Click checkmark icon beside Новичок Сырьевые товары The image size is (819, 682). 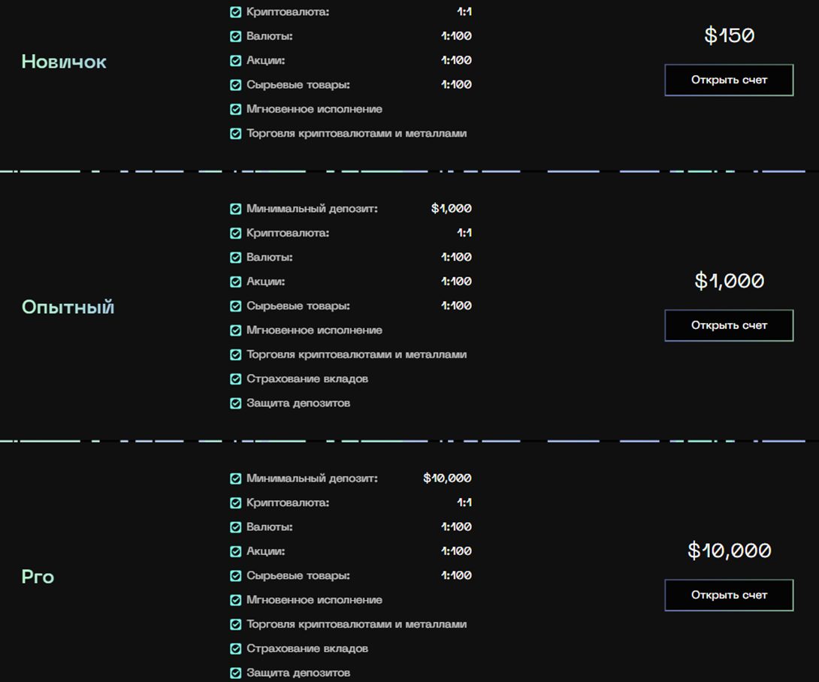[x=236, y=85]
